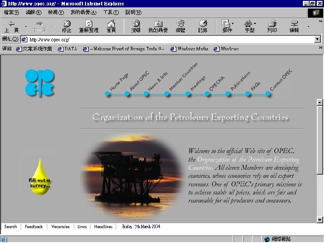
Task: Click the yellow oil drop survey icon
Action: click(40, 177)
